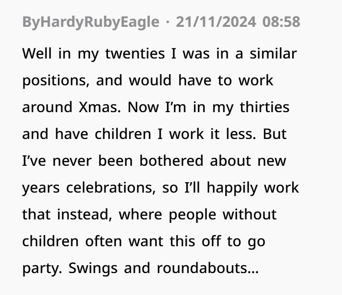Open the ByHardyRubyEagle poster profile
The width and height of the screenshot is (342, 295).
pos(91,22)
